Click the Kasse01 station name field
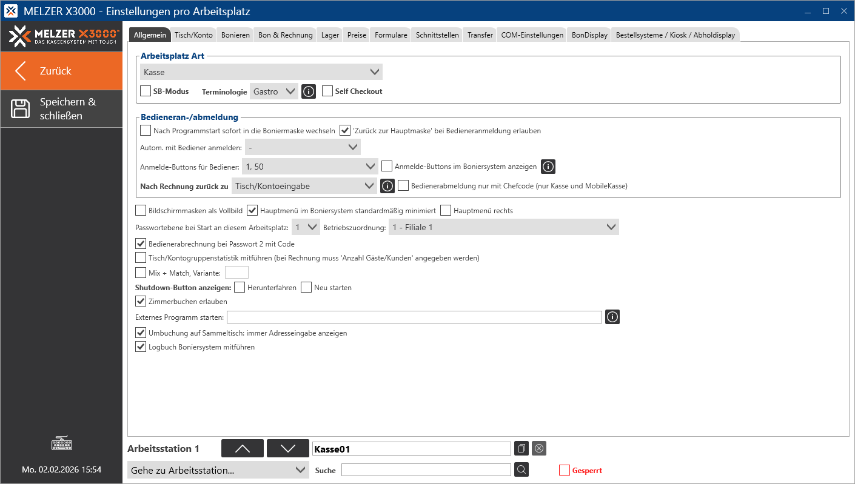This screenshot has width=855, height=484. coord(411,448)
